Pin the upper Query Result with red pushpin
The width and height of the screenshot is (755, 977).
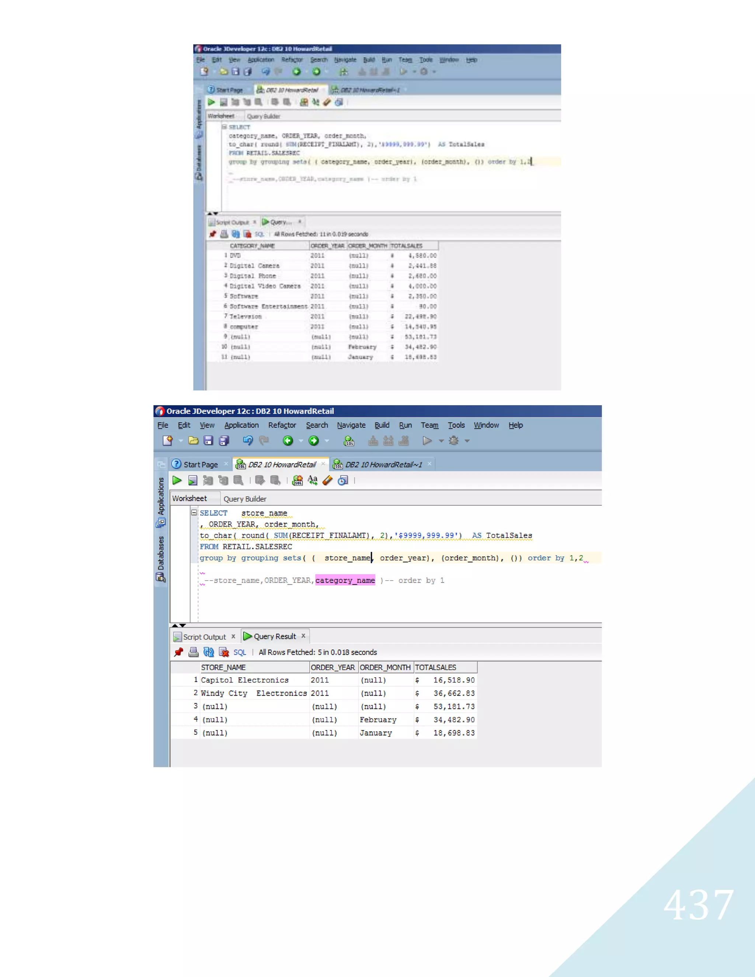(212, 234)
